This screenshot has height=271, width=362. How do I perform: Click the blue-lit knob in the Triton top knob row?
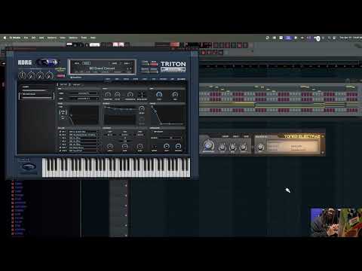coord(159,94)
